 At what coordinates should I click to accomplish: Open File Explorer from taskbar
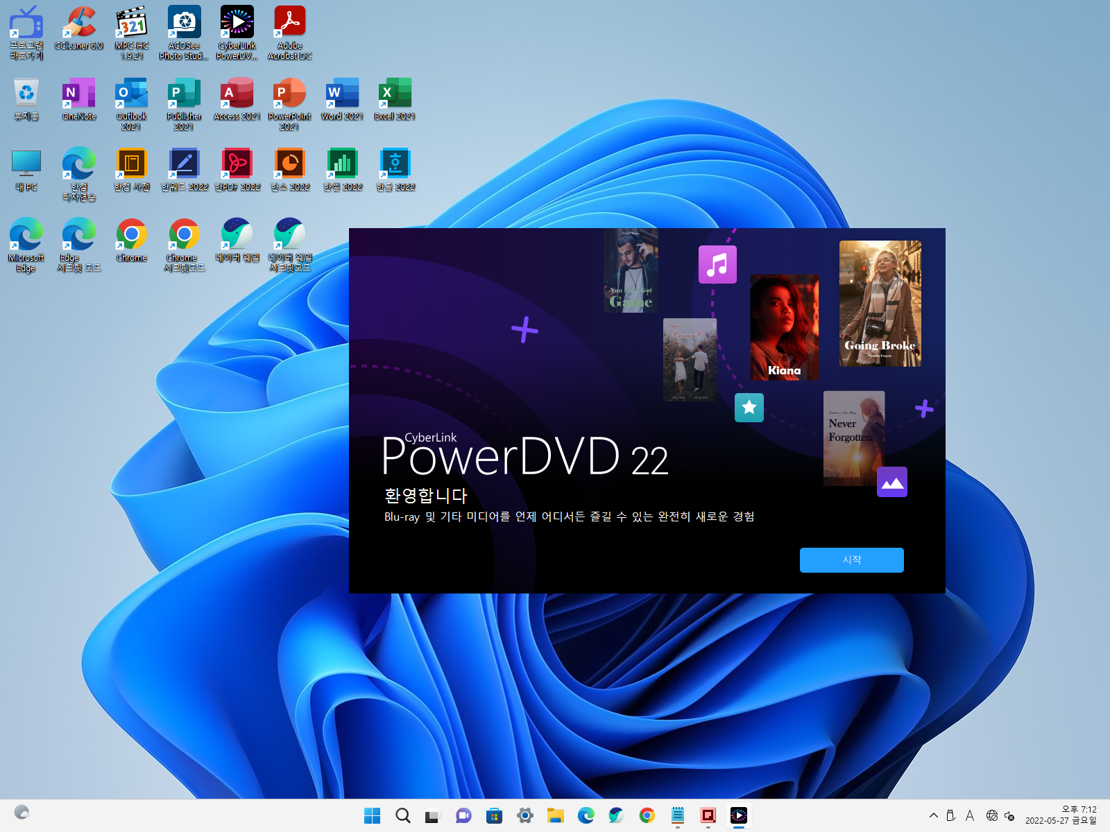pos(555,815)
